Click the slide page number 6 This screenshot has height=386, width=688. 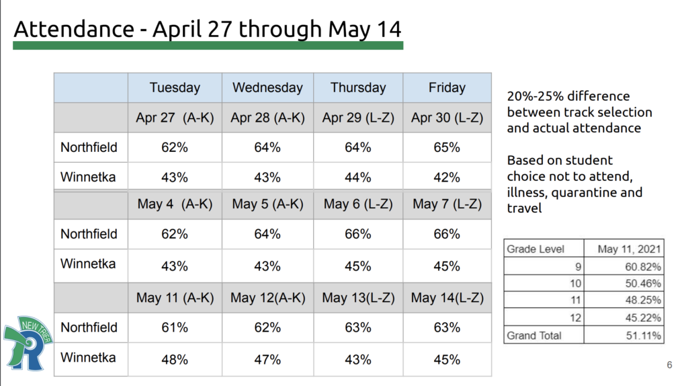[669, 365]
